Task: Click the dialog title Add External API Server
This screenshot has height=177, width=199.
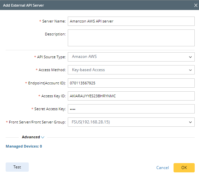Action: (23, 5)
